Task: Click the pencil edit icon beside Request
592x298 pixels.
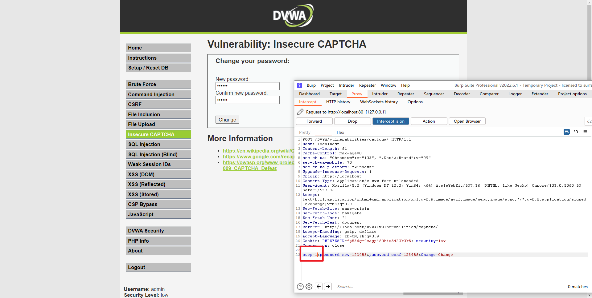Action: (300, 112)
